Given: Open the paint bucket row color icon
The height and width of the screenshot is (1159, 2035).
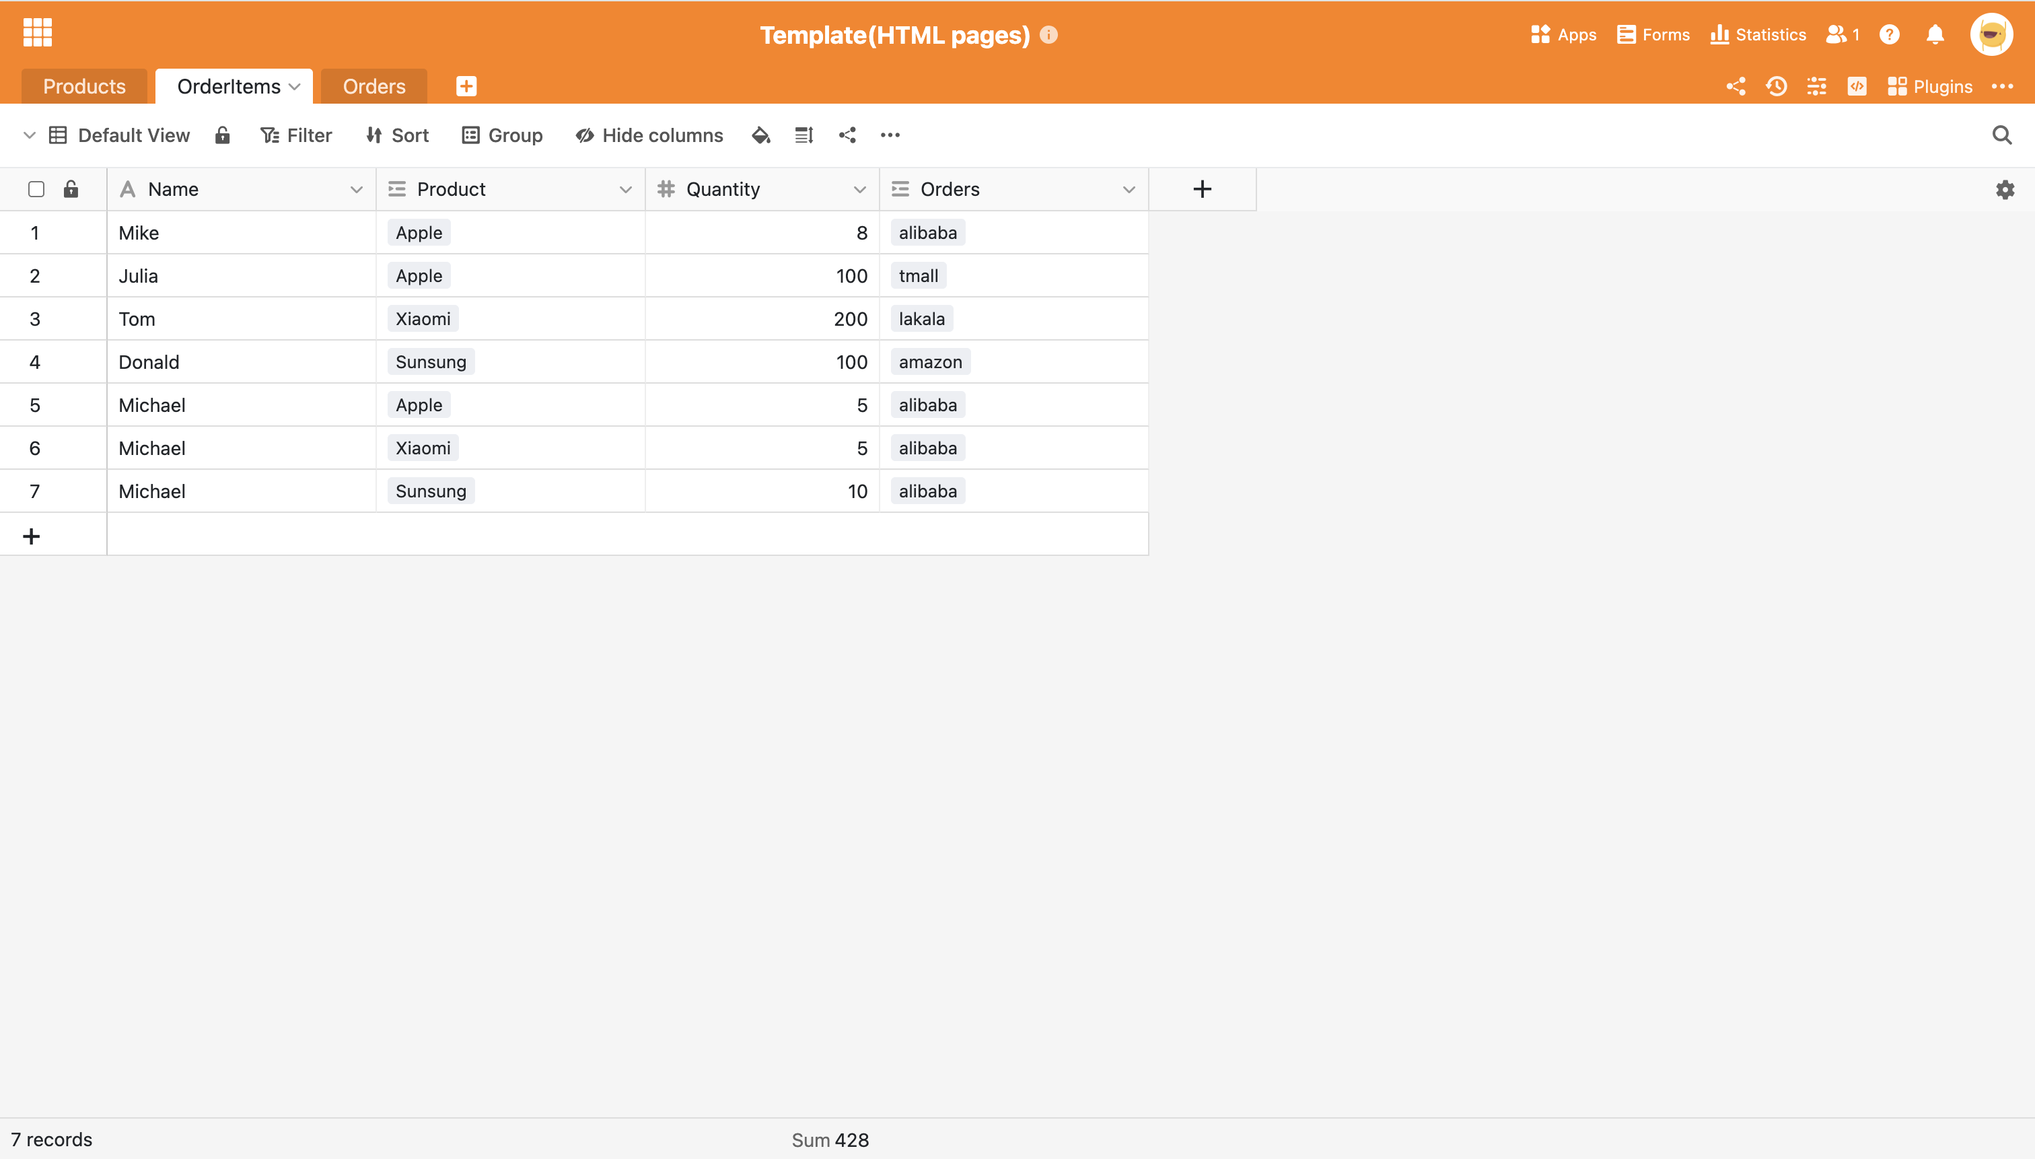Looking at the screenshot, I should click(x=761, y=135).
